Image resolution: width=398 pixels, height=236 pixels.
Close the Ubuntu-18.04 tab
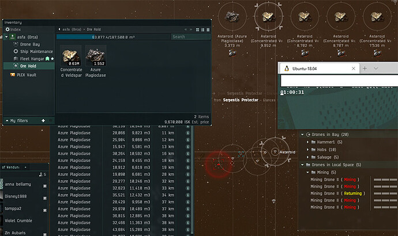(354, 68)
